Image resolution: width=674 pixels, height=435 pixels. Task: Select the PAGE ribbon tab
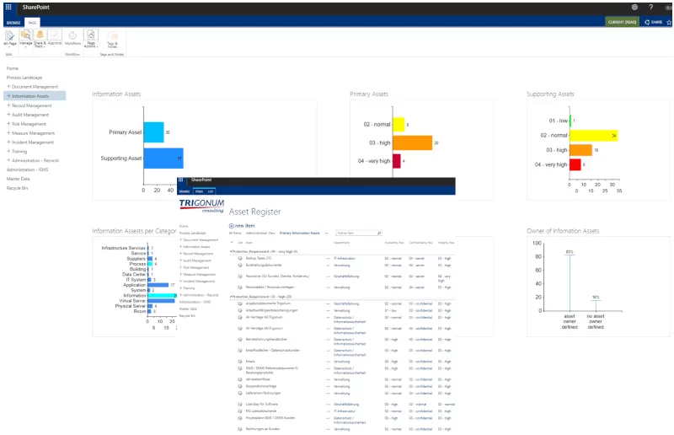[x=32, y=22]
